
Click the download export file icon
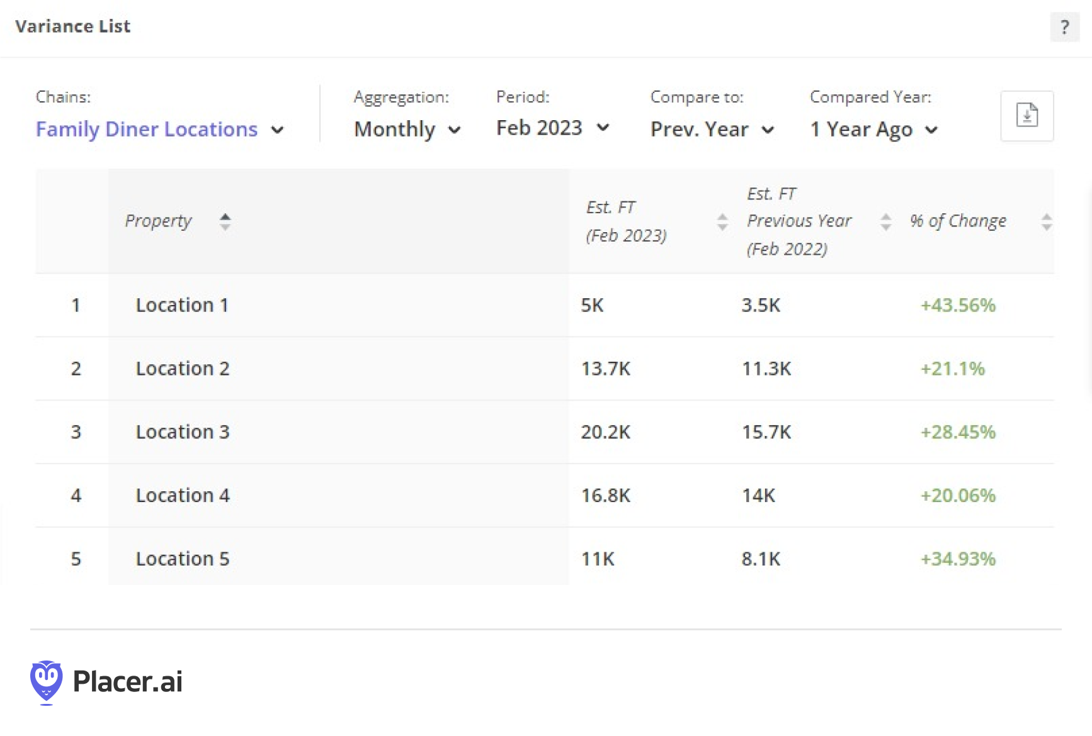[x=1027, y=116]
